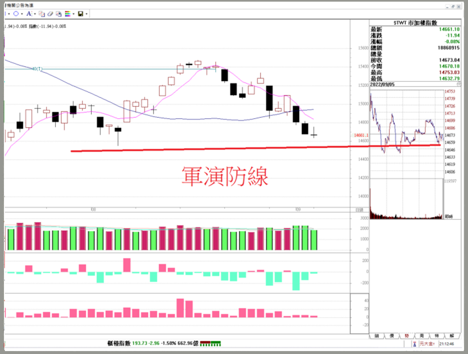Click the 漲幅 value -0.08%
The width and height of the screenshot is (468, 354).
[452, 42]
